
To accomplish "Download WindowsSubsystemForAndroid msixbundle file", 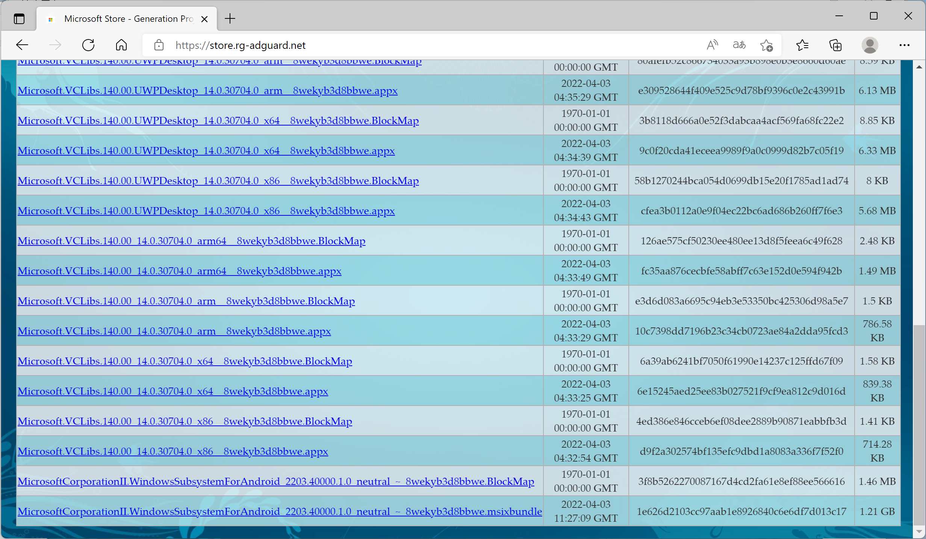I will [280, 511].
